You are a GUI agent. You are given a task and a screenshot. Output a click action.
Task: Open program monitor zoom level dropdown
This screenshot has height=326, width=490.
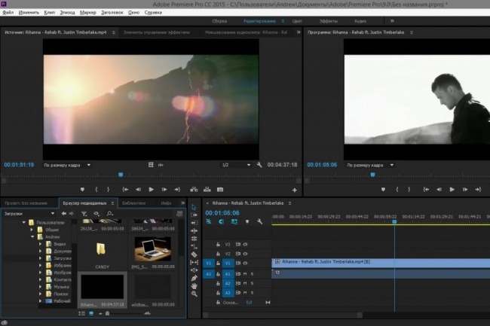coord(370,165)
